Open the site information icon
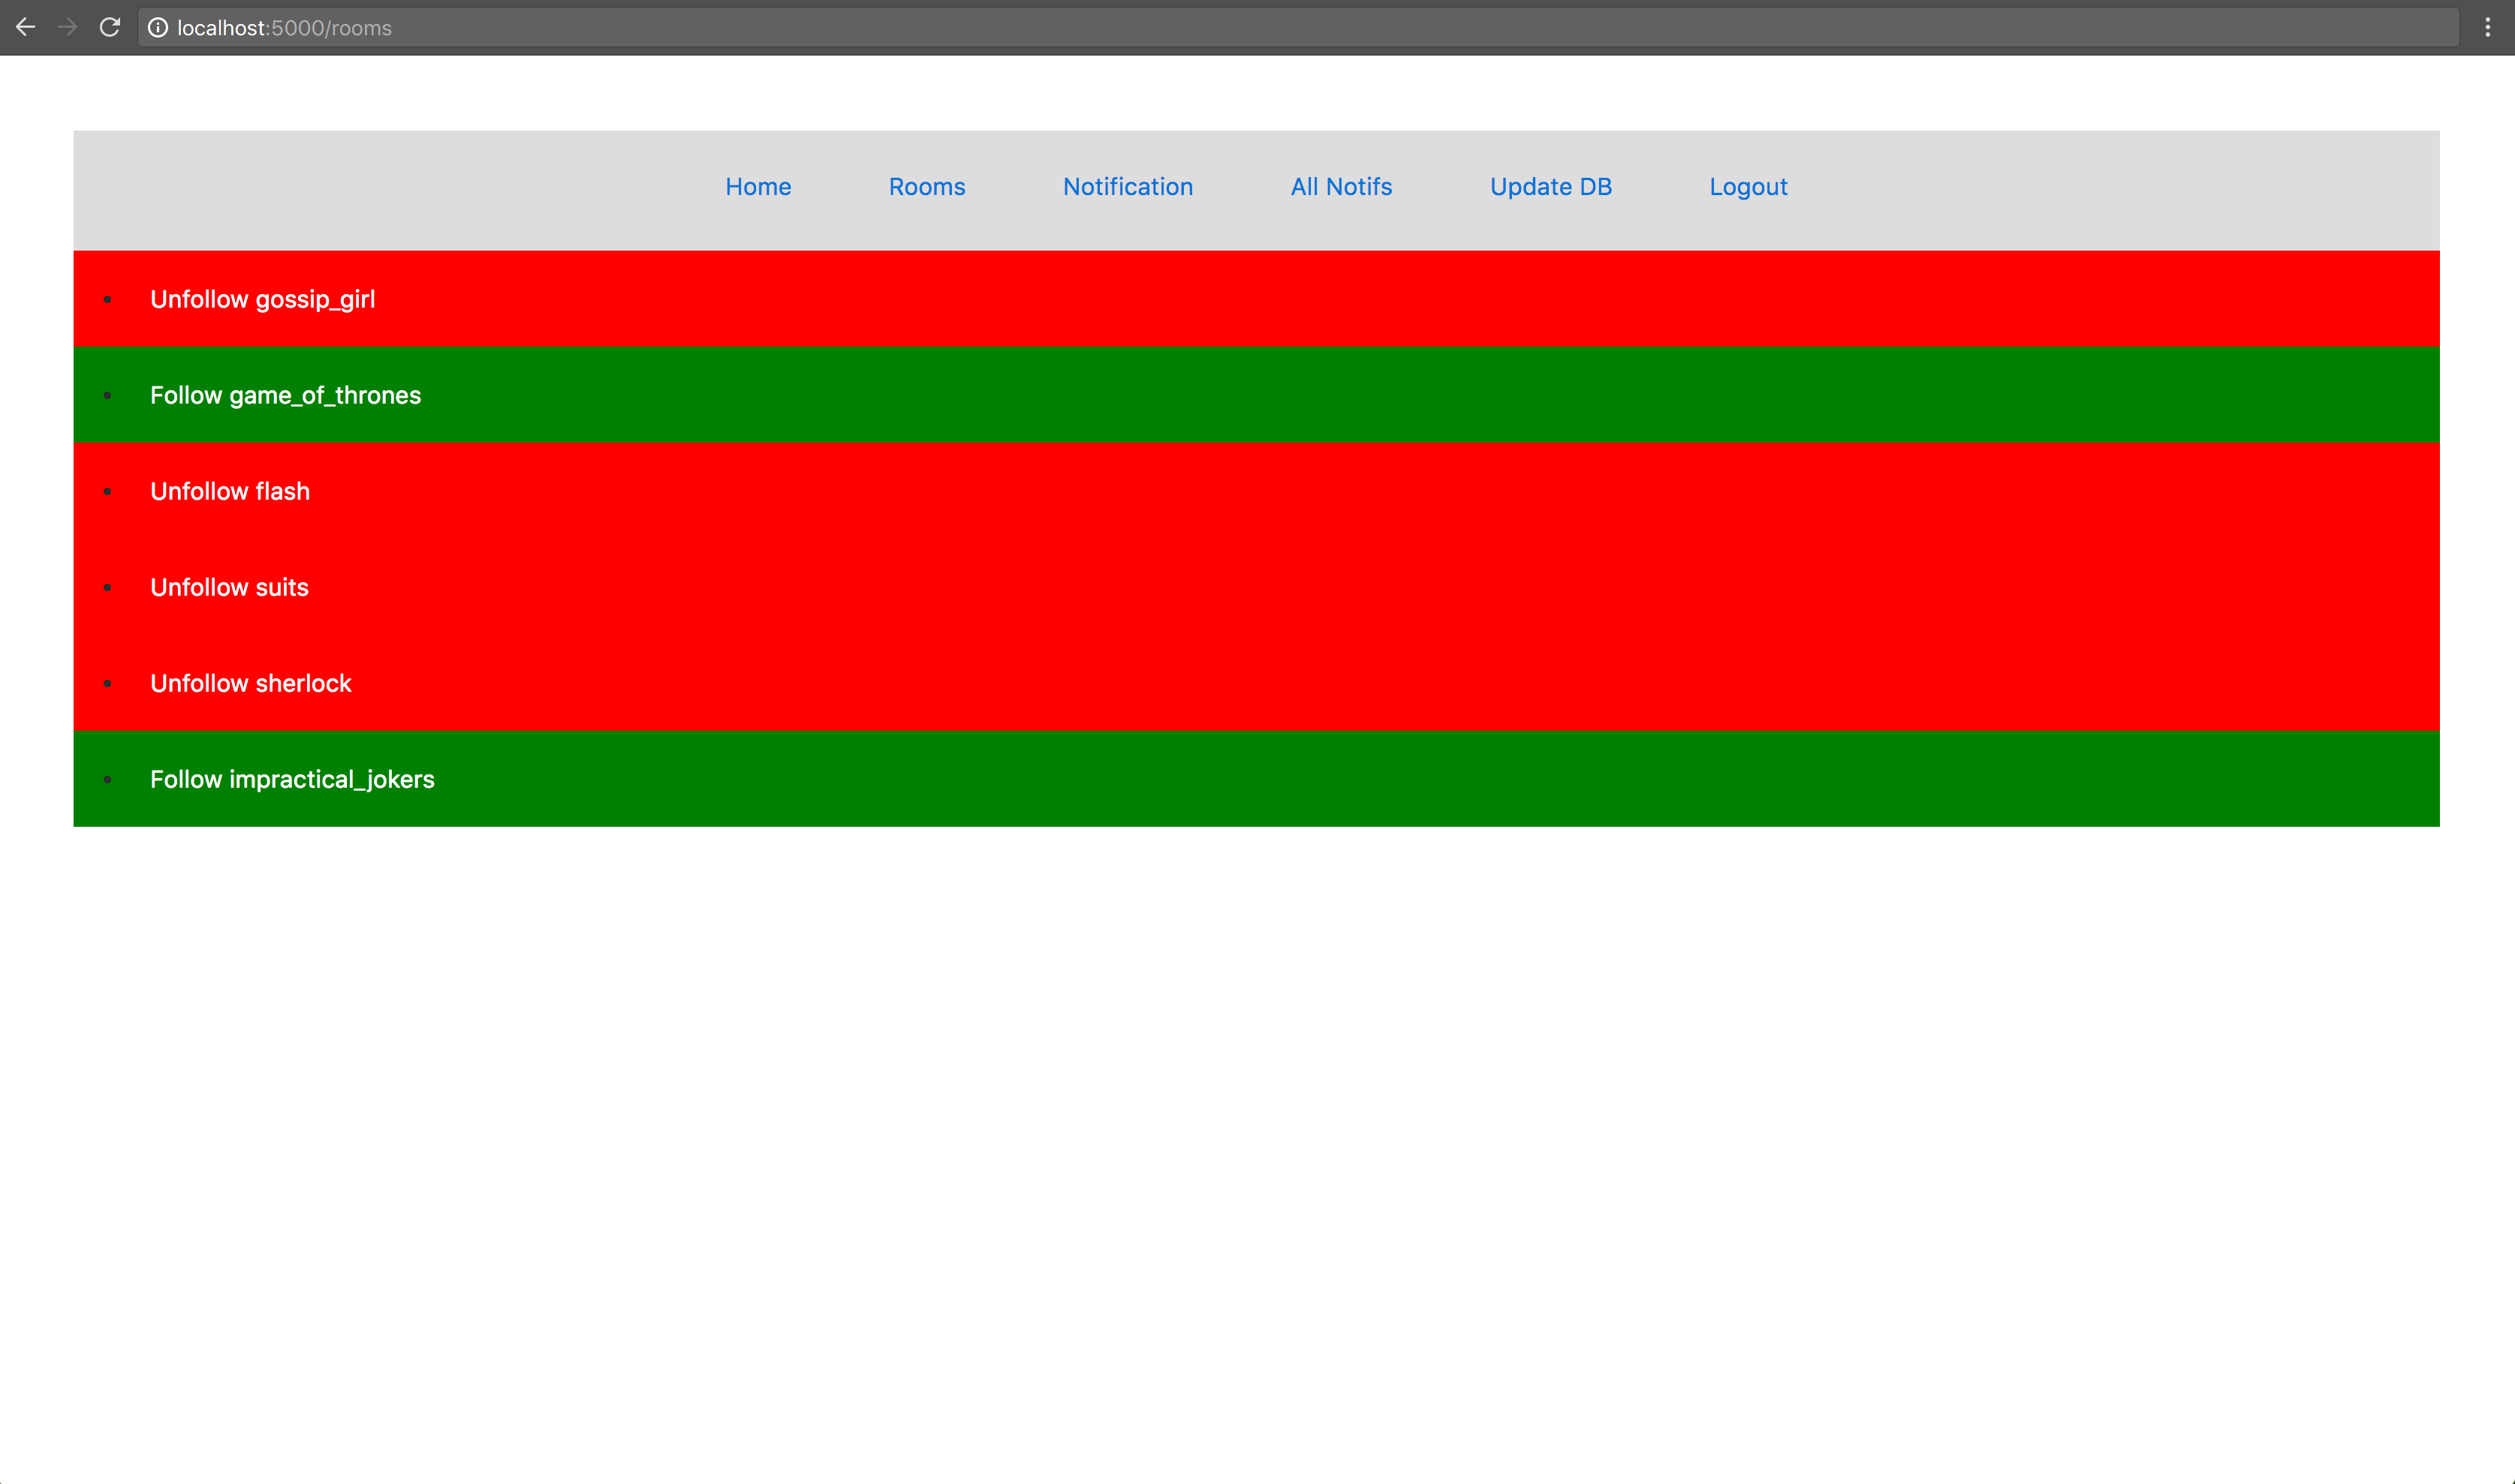2515x1484 pixels. click(158, 28)
